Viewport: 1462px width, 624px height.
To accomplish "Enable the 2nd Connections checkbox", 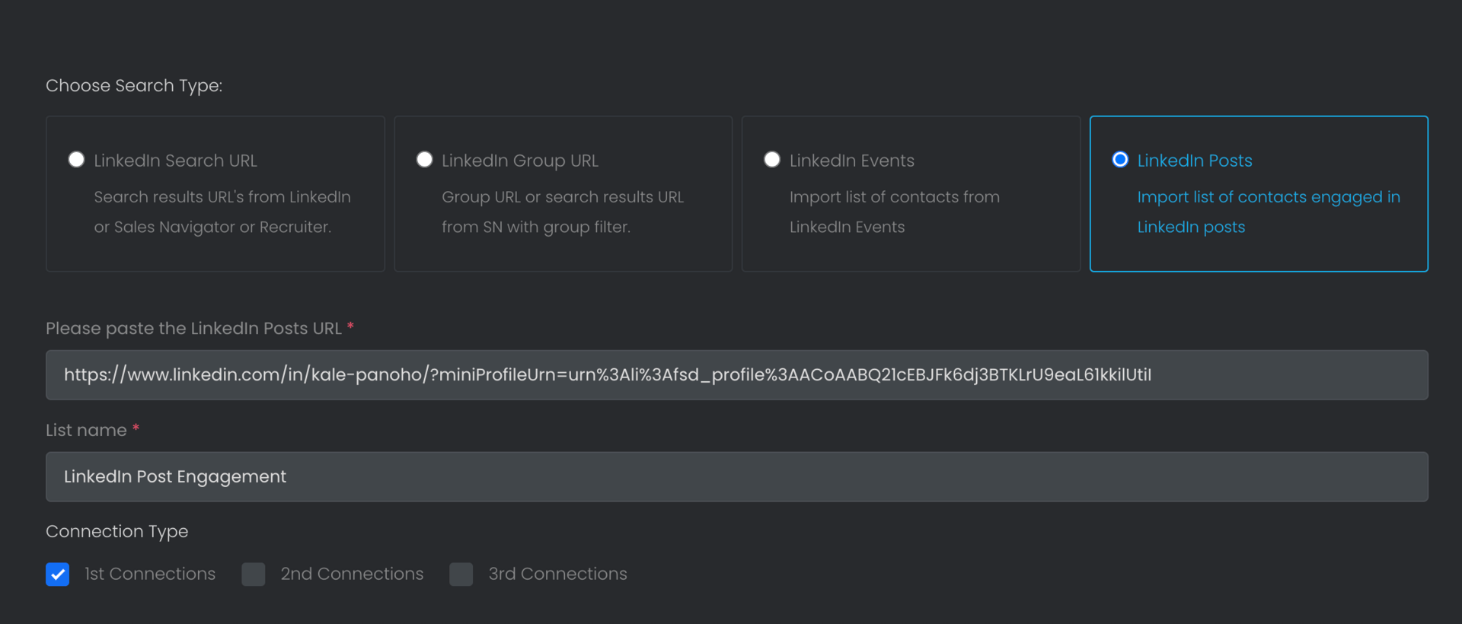I will 254,574.
